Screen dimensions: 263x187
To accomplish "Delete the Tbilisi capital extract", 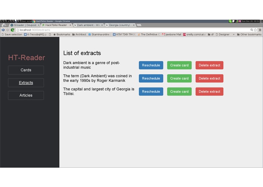I will click(x=209, y=92).
